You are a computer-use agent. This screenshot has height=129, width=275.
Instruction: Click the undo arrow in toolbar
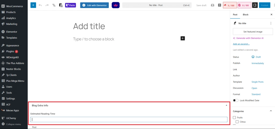click(40, 5)
